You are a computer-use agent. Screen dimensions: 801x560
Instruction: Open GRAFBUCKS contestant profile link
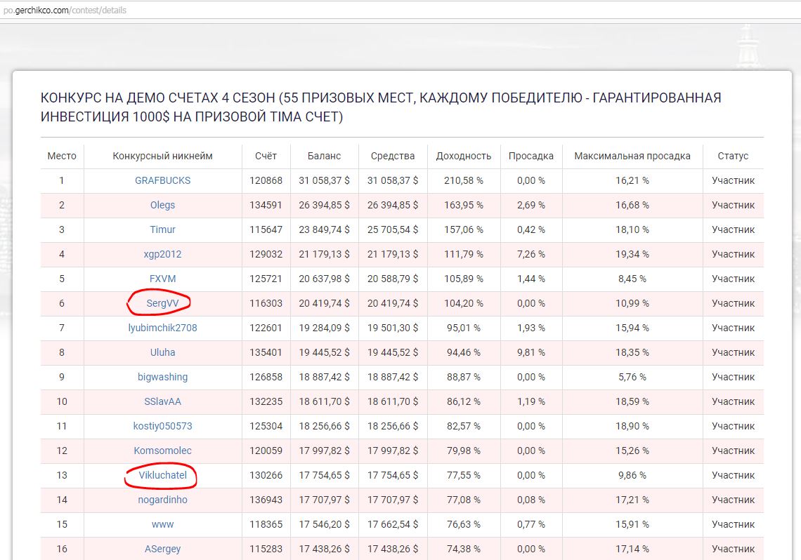tap(162, 180)
